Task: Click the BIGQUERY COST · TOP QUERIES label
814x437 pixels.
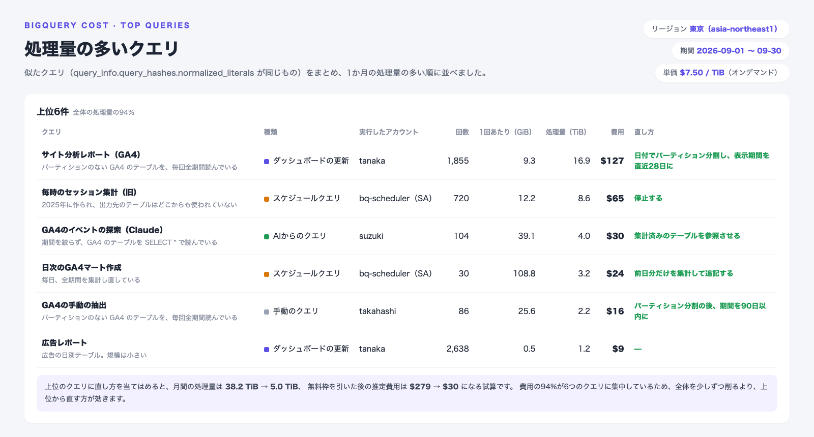Action: pos(107,25)
